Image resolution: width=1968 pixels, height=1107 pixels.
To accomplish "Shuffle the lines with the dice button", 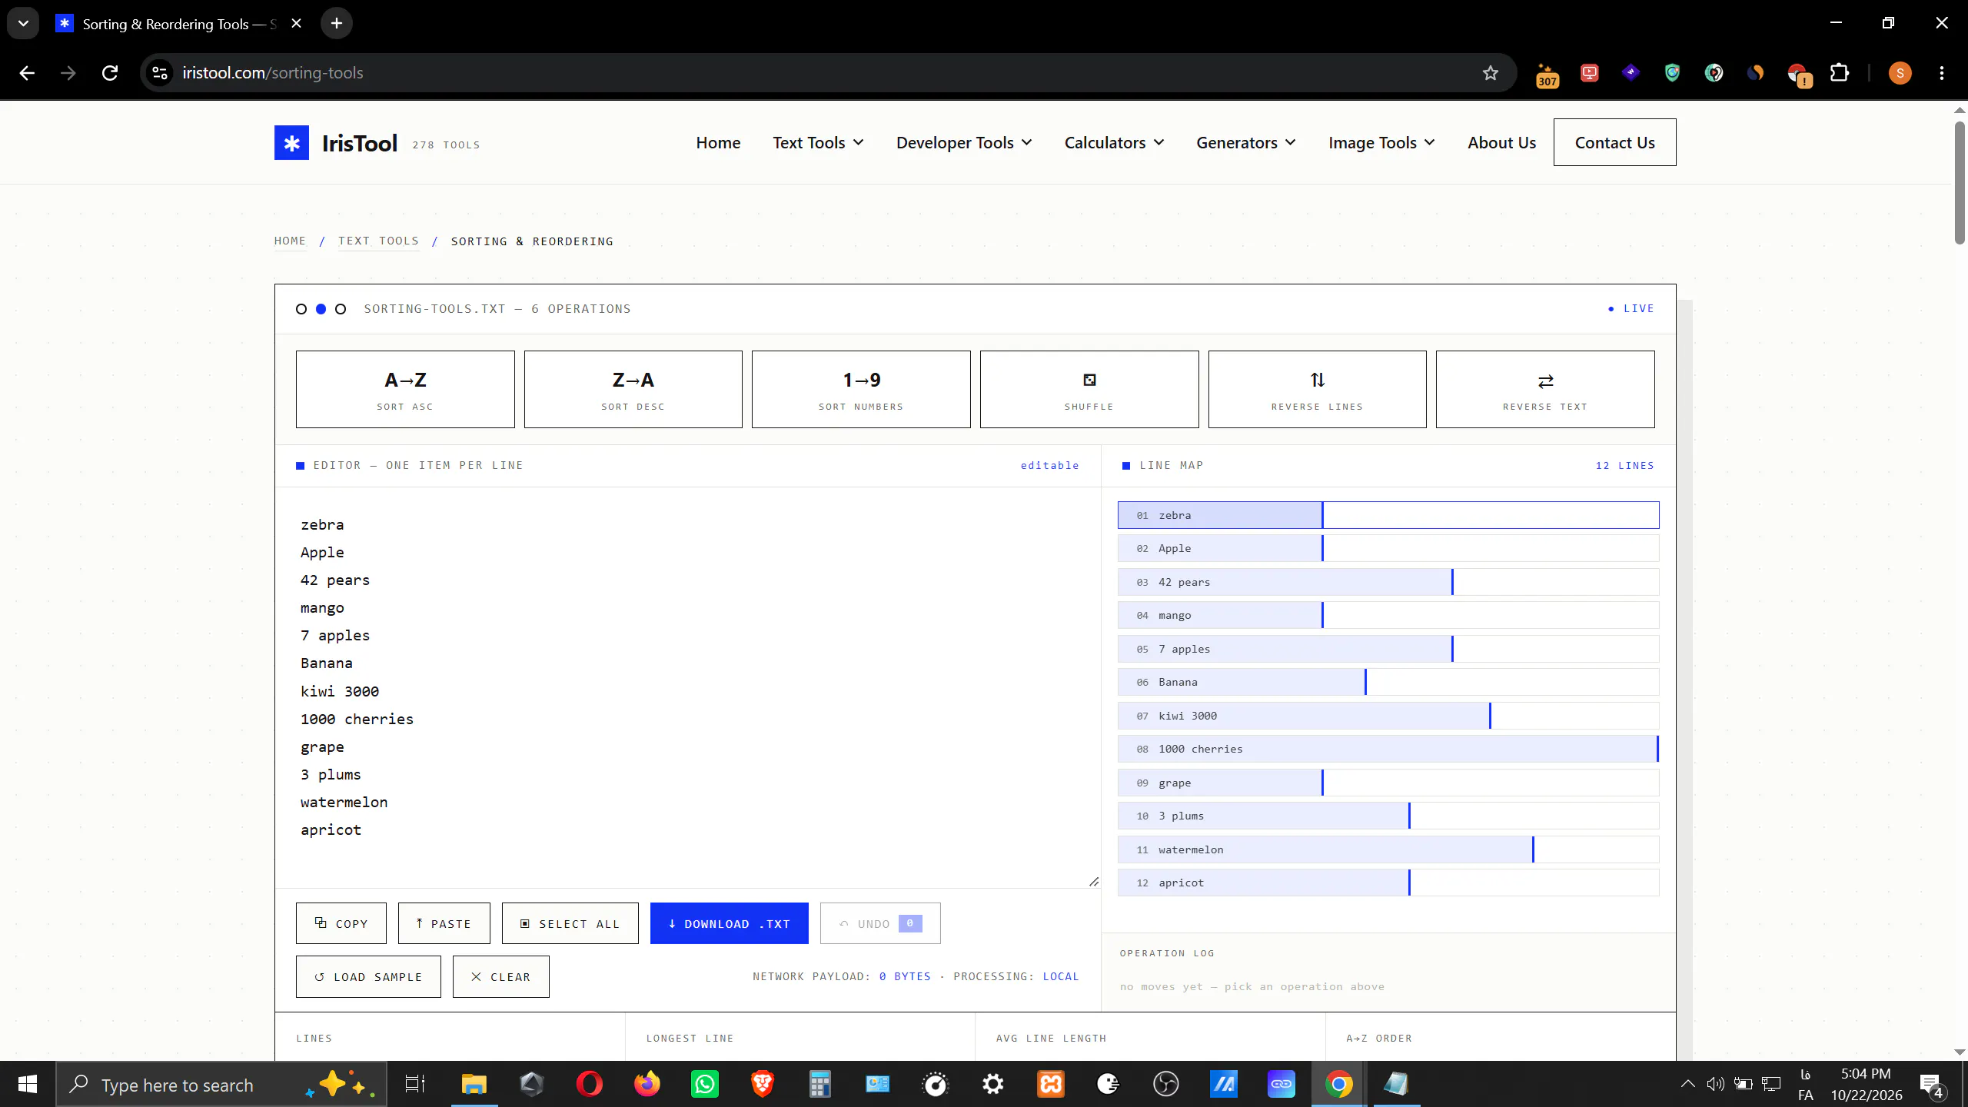I will click(x=1089, y=389).
